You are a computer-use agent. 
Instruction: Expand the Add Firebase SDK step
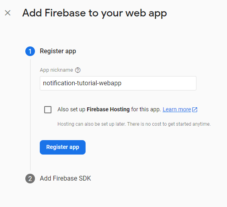coord(65,179)
